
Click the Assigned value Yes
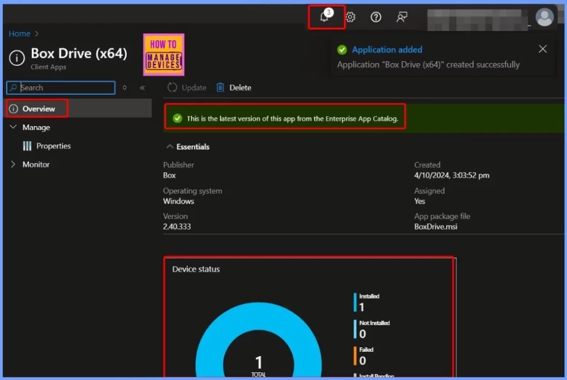click(420, 201)
